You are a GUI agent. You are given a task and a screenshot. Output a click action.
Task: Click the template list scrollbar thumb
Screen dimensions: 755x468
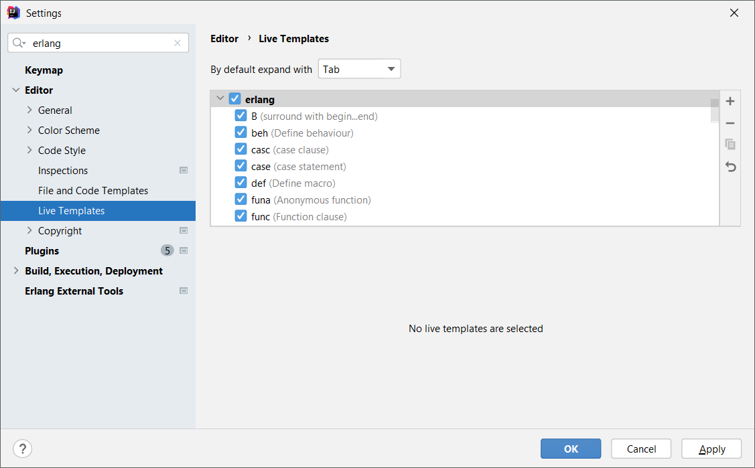coord(715,110)
